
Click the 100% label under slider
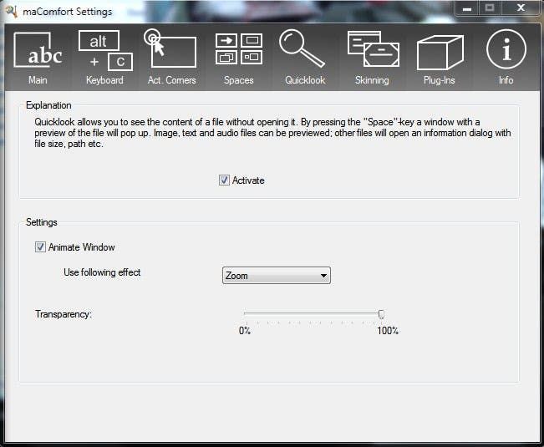[388, 331]
